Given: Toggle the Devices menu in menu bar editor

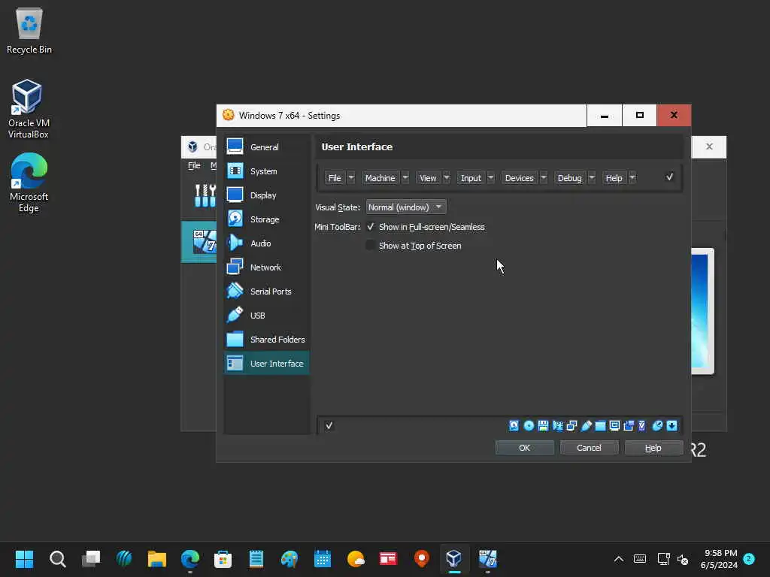Looking at the screenshot, I should click(519, 177).
